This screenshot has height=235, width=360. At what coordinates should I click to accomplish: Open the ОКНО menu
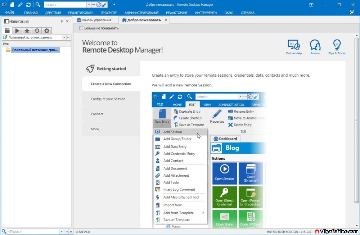click(x=229, y=13)
